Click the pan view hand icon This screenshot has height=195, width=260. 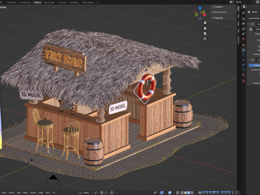tap(205, 28)
